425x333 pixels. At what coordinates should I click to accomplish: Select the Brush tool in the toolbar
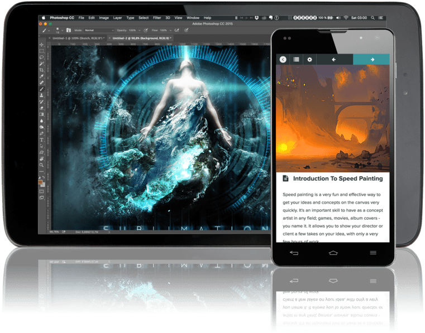pyautogui.click(x=41, y=89)
